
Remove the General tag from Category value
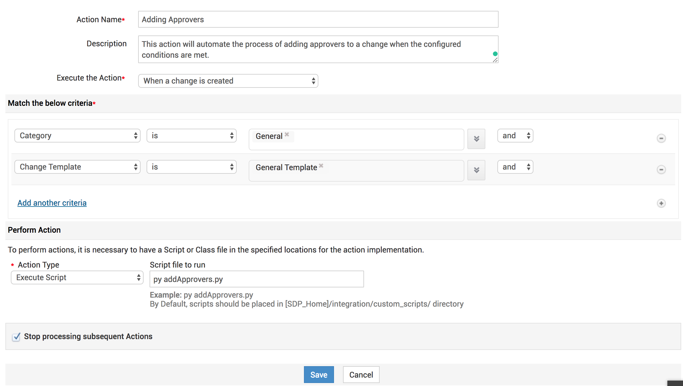(287, 134)
